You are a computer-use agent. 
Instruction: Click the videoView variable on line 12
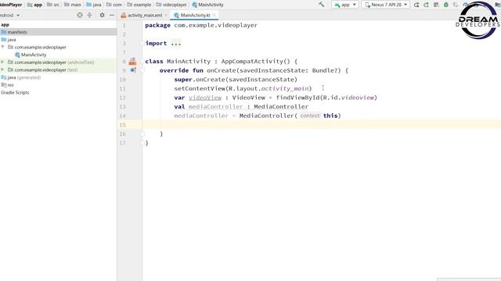(x=205, y=98)
